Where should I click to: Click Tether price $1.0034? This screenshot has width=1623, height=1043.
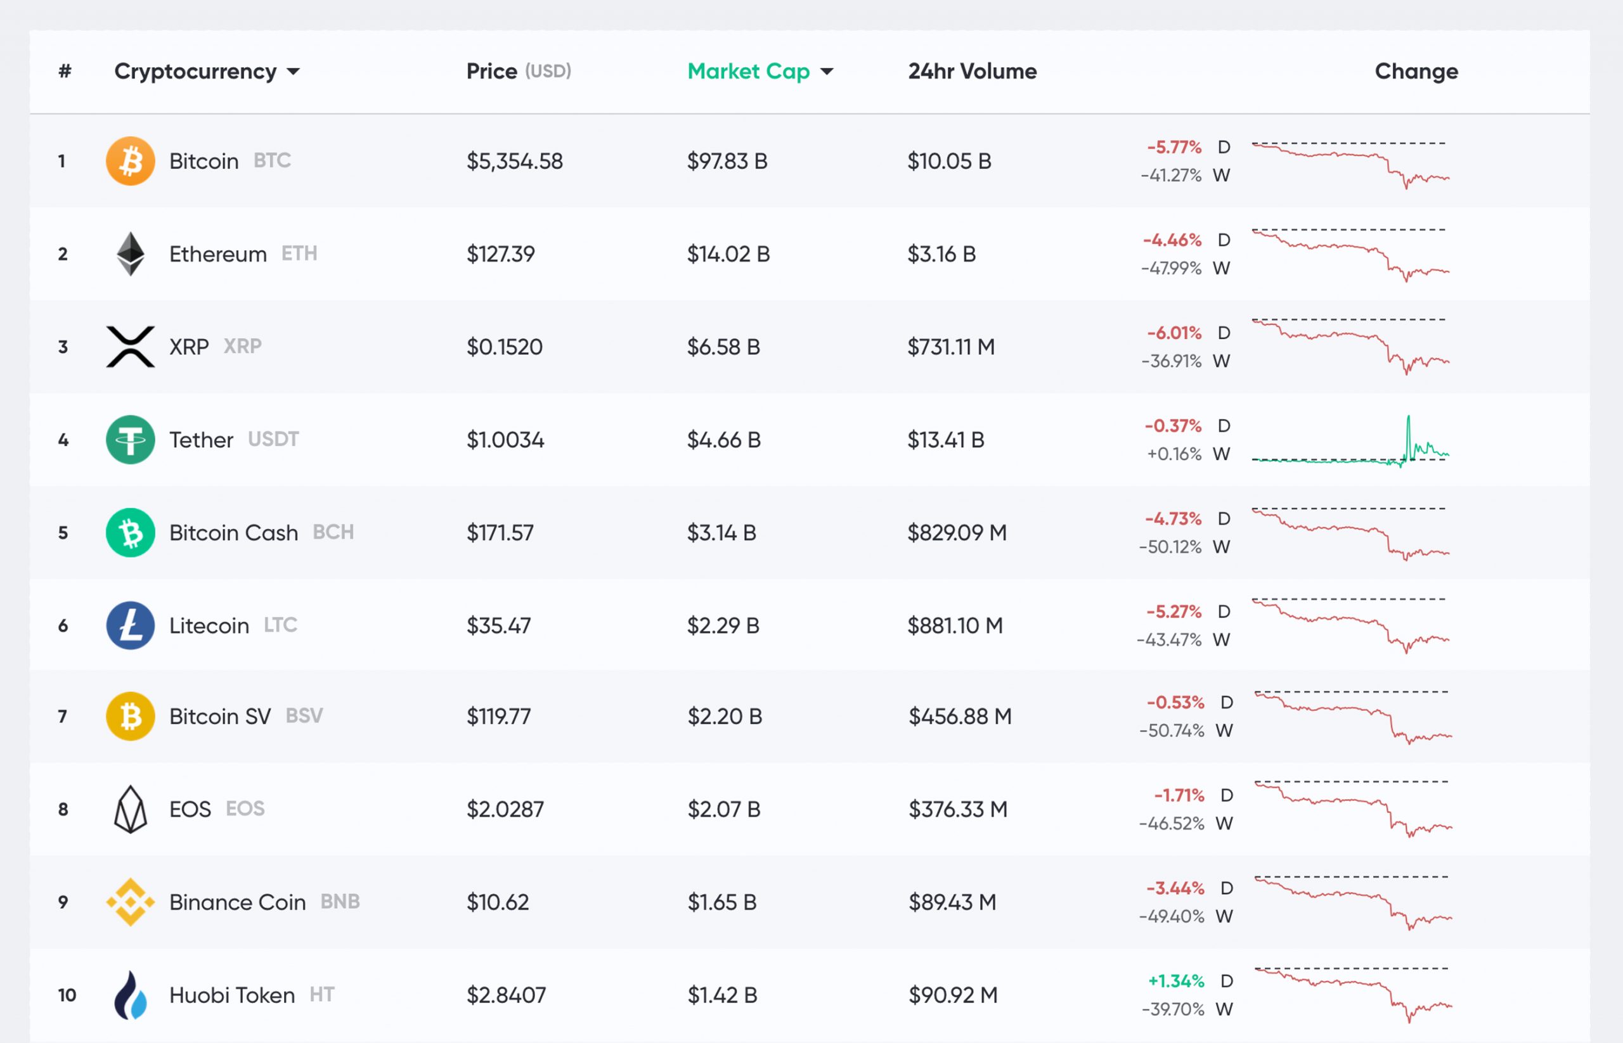505,440
